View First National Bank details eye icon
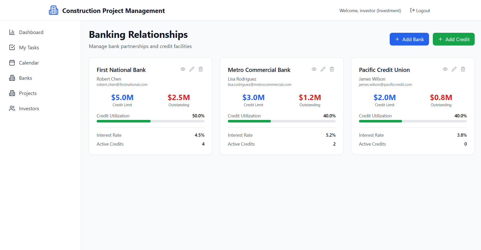Screen dimensions: 481x250 pos(183,69)
